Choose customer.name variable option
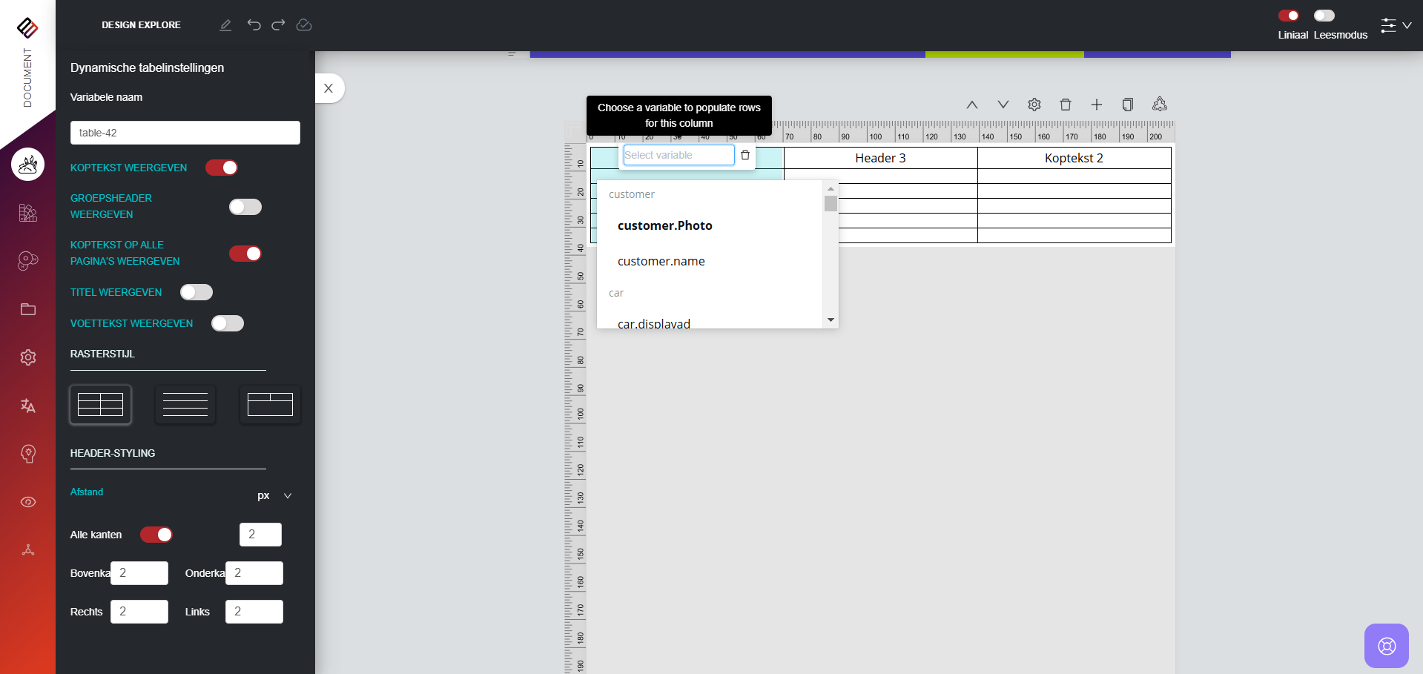This screenshot has height=674, width=1423. click(x=661, y=261)
